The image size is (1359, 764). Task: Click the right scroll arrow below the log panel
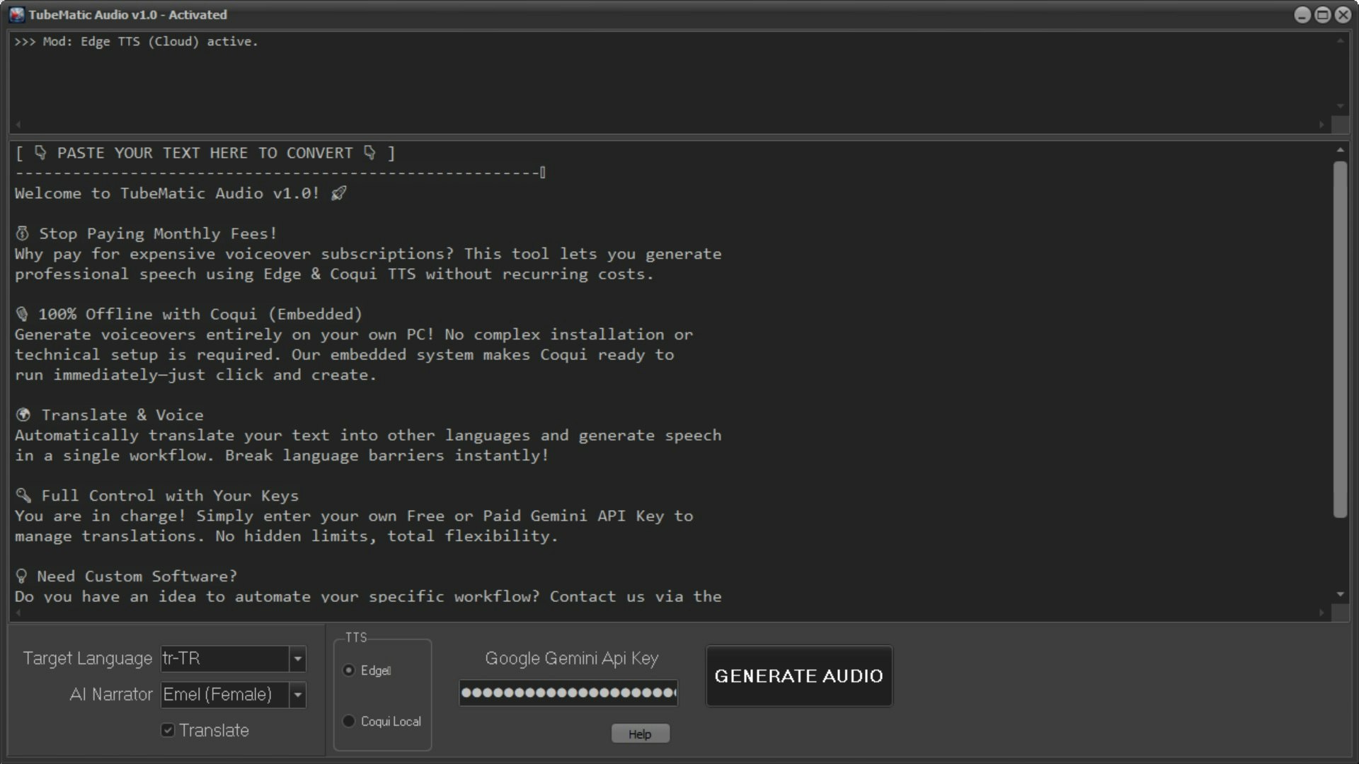1321,125
